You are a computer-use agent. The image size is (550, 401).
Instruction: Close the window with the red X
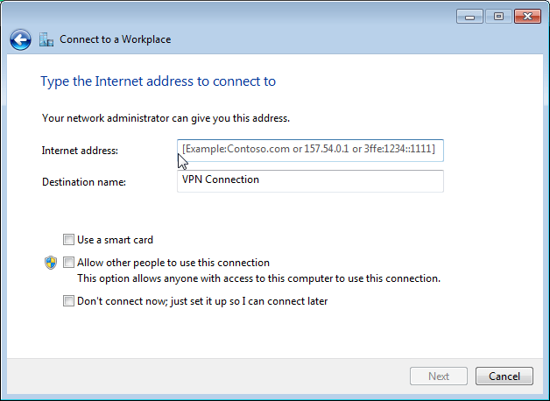[x=527, y=17]
